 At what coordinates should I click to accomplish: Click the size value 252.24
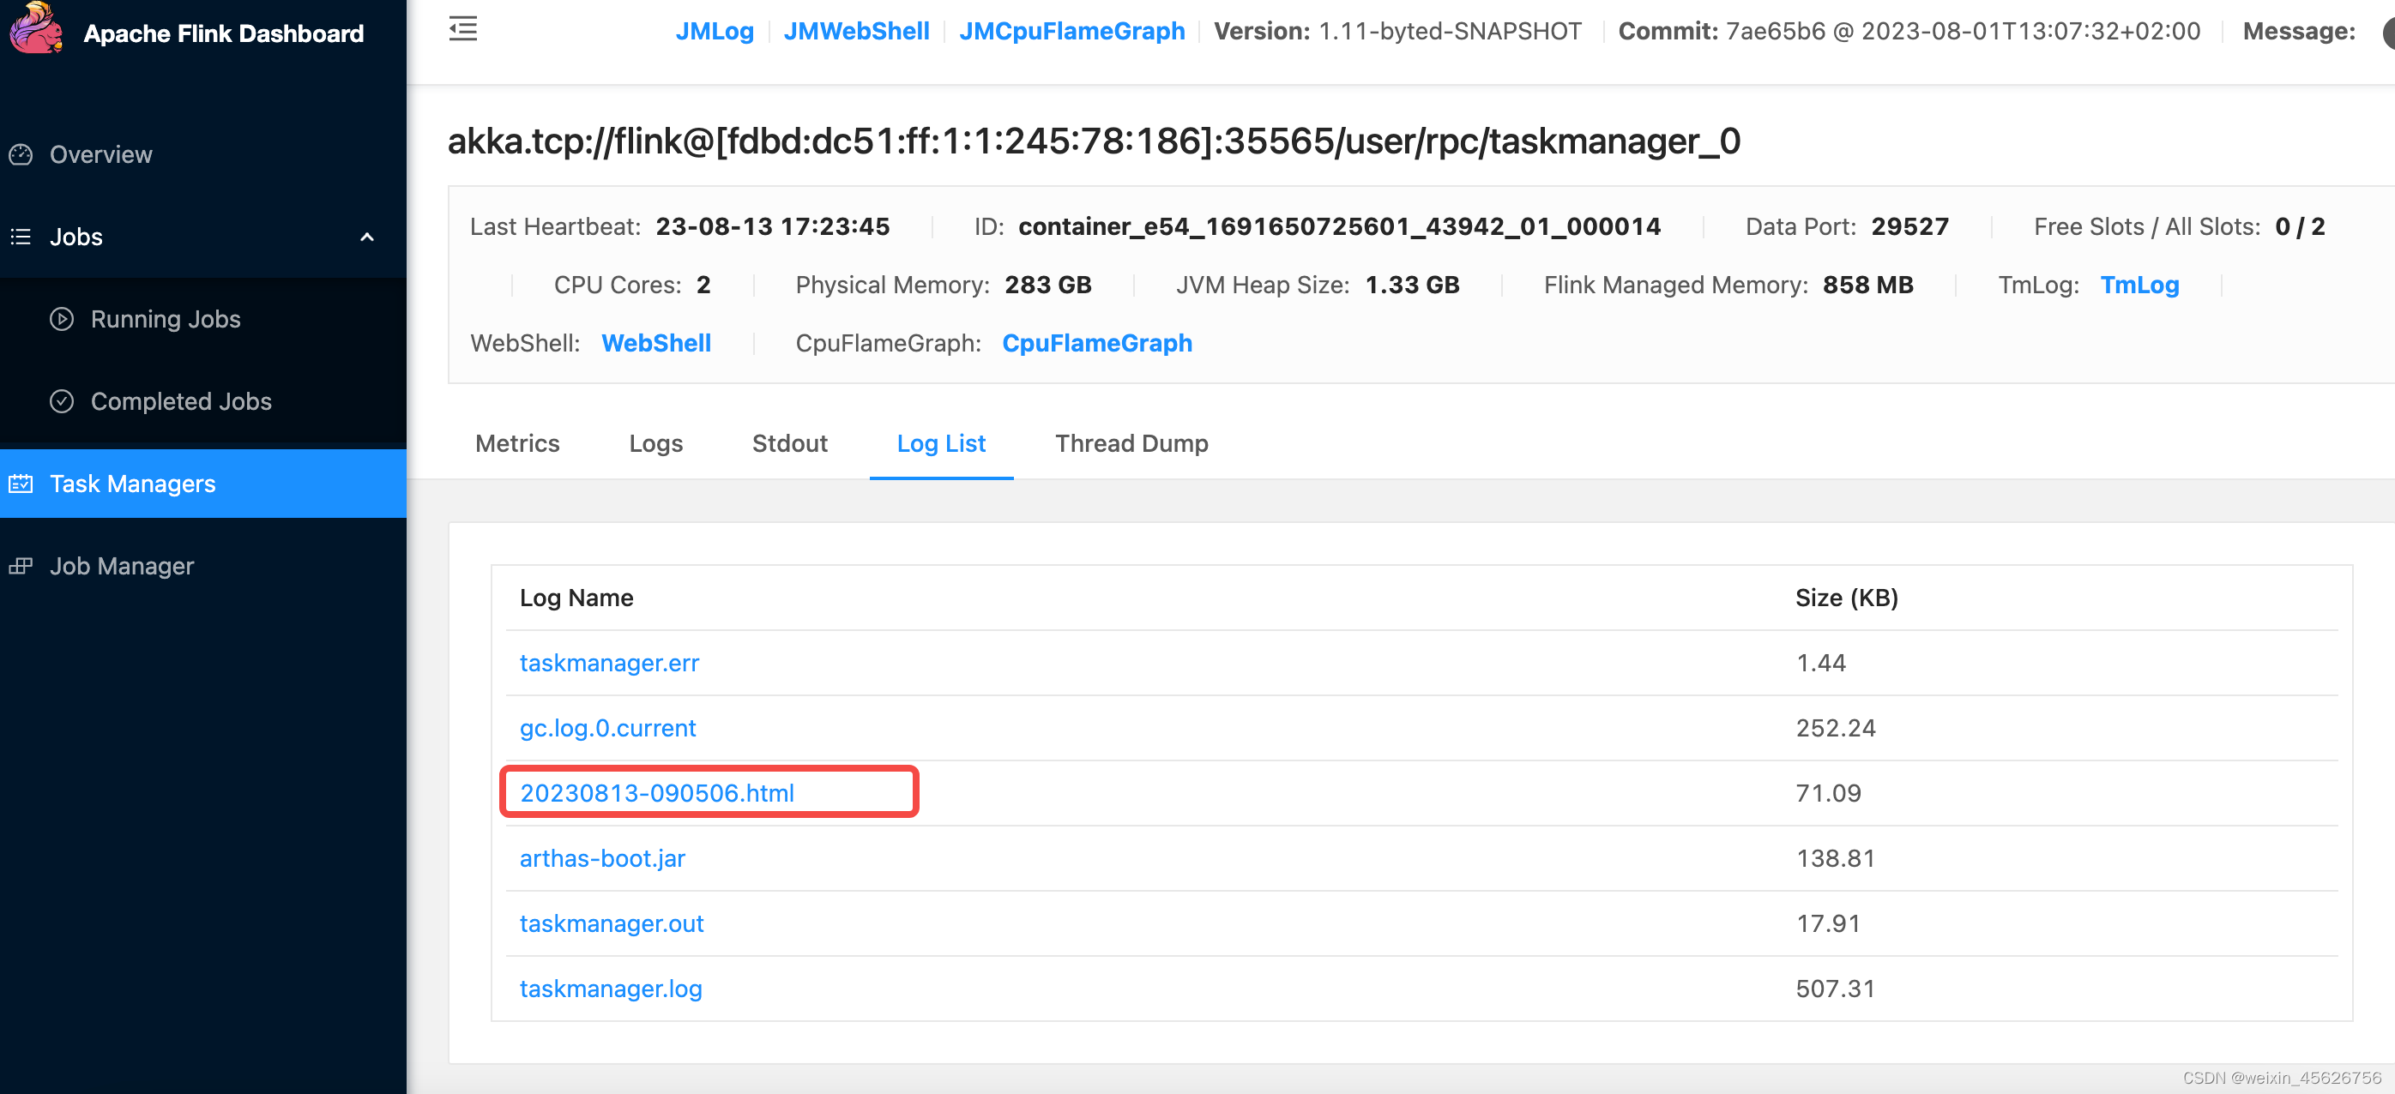point(1836,728)
